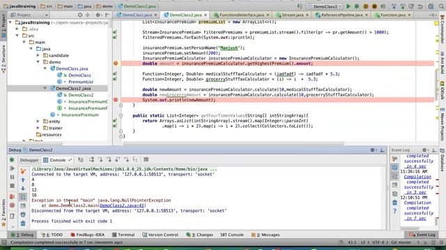Click Git: master branch in status bar
This screenshot has width=446, height=250.
click(x=401, y=242)
